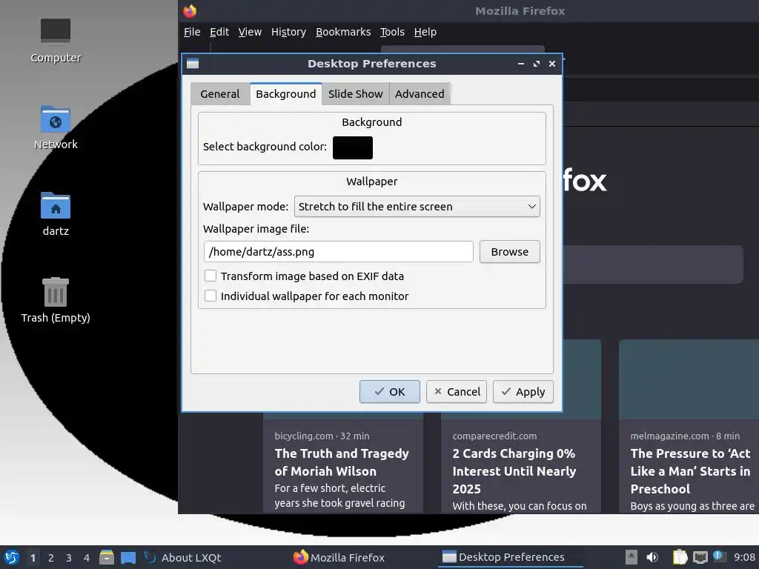
Task: Switch to virtual desktop 1
Action: pyautogui.click(x=33, y=558)
